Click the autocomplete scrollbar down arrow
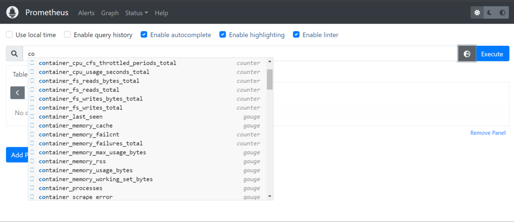The image size is (514, 222). pyautogui.click(x=269, y=196)
